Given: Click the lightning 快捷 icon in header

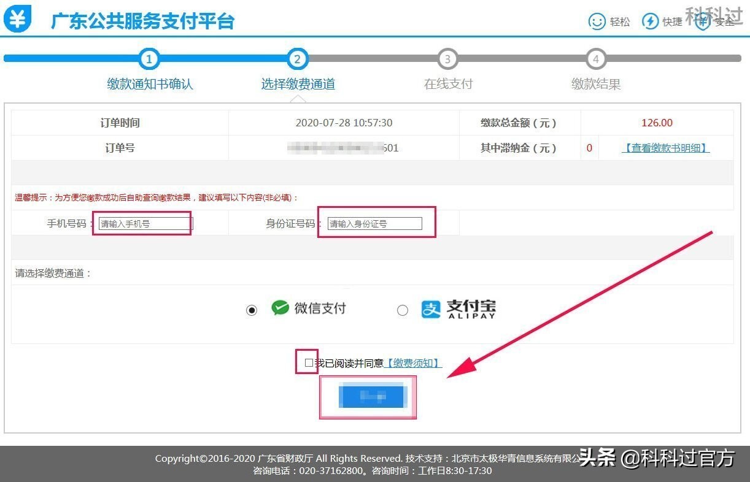Looking at the screenshot, I should click(650, 21).
